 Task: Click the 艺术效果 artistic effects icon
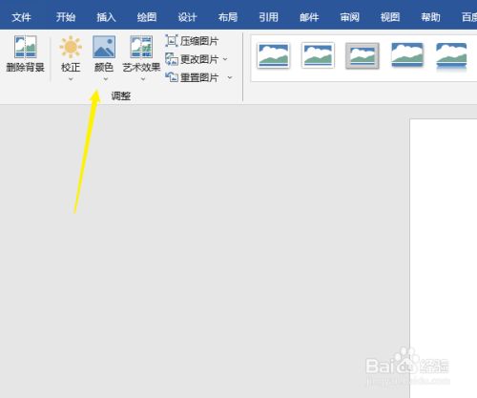(x=141, y=47)
